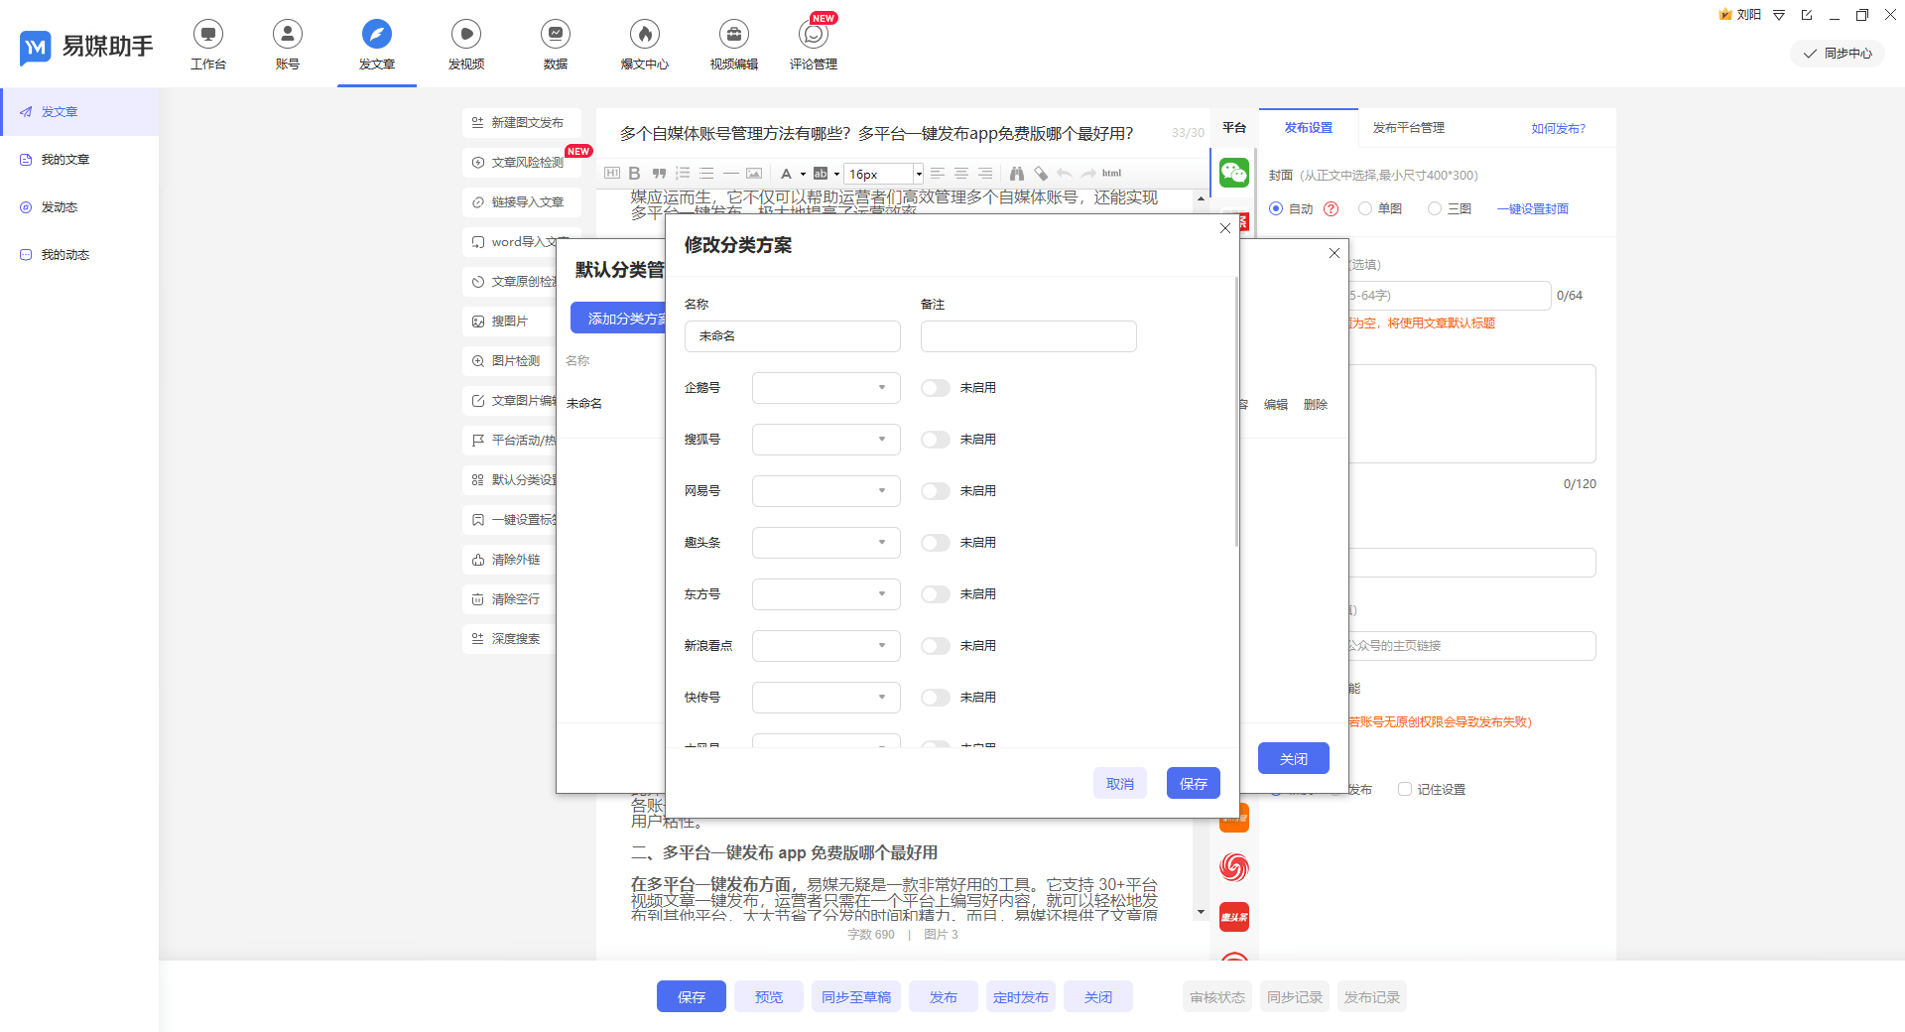1905x1032 pixels.
Task: Toggle 东方号 enable switch
Action: click(x=936, y=594)
